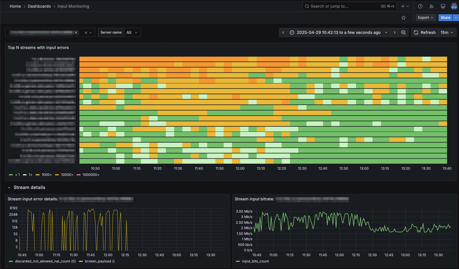This screenshot has height=269, width=459.
Task: Open the plus new menu
Action: tap(405, 6)
